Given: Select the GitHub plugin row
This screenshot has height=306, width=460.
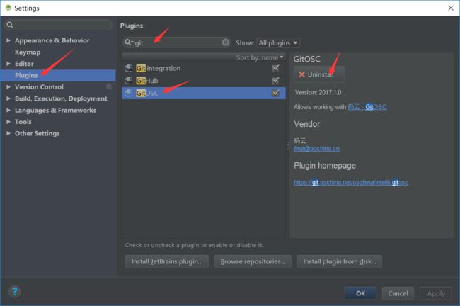Looking at the screenshot, I should tap(204, 81).
